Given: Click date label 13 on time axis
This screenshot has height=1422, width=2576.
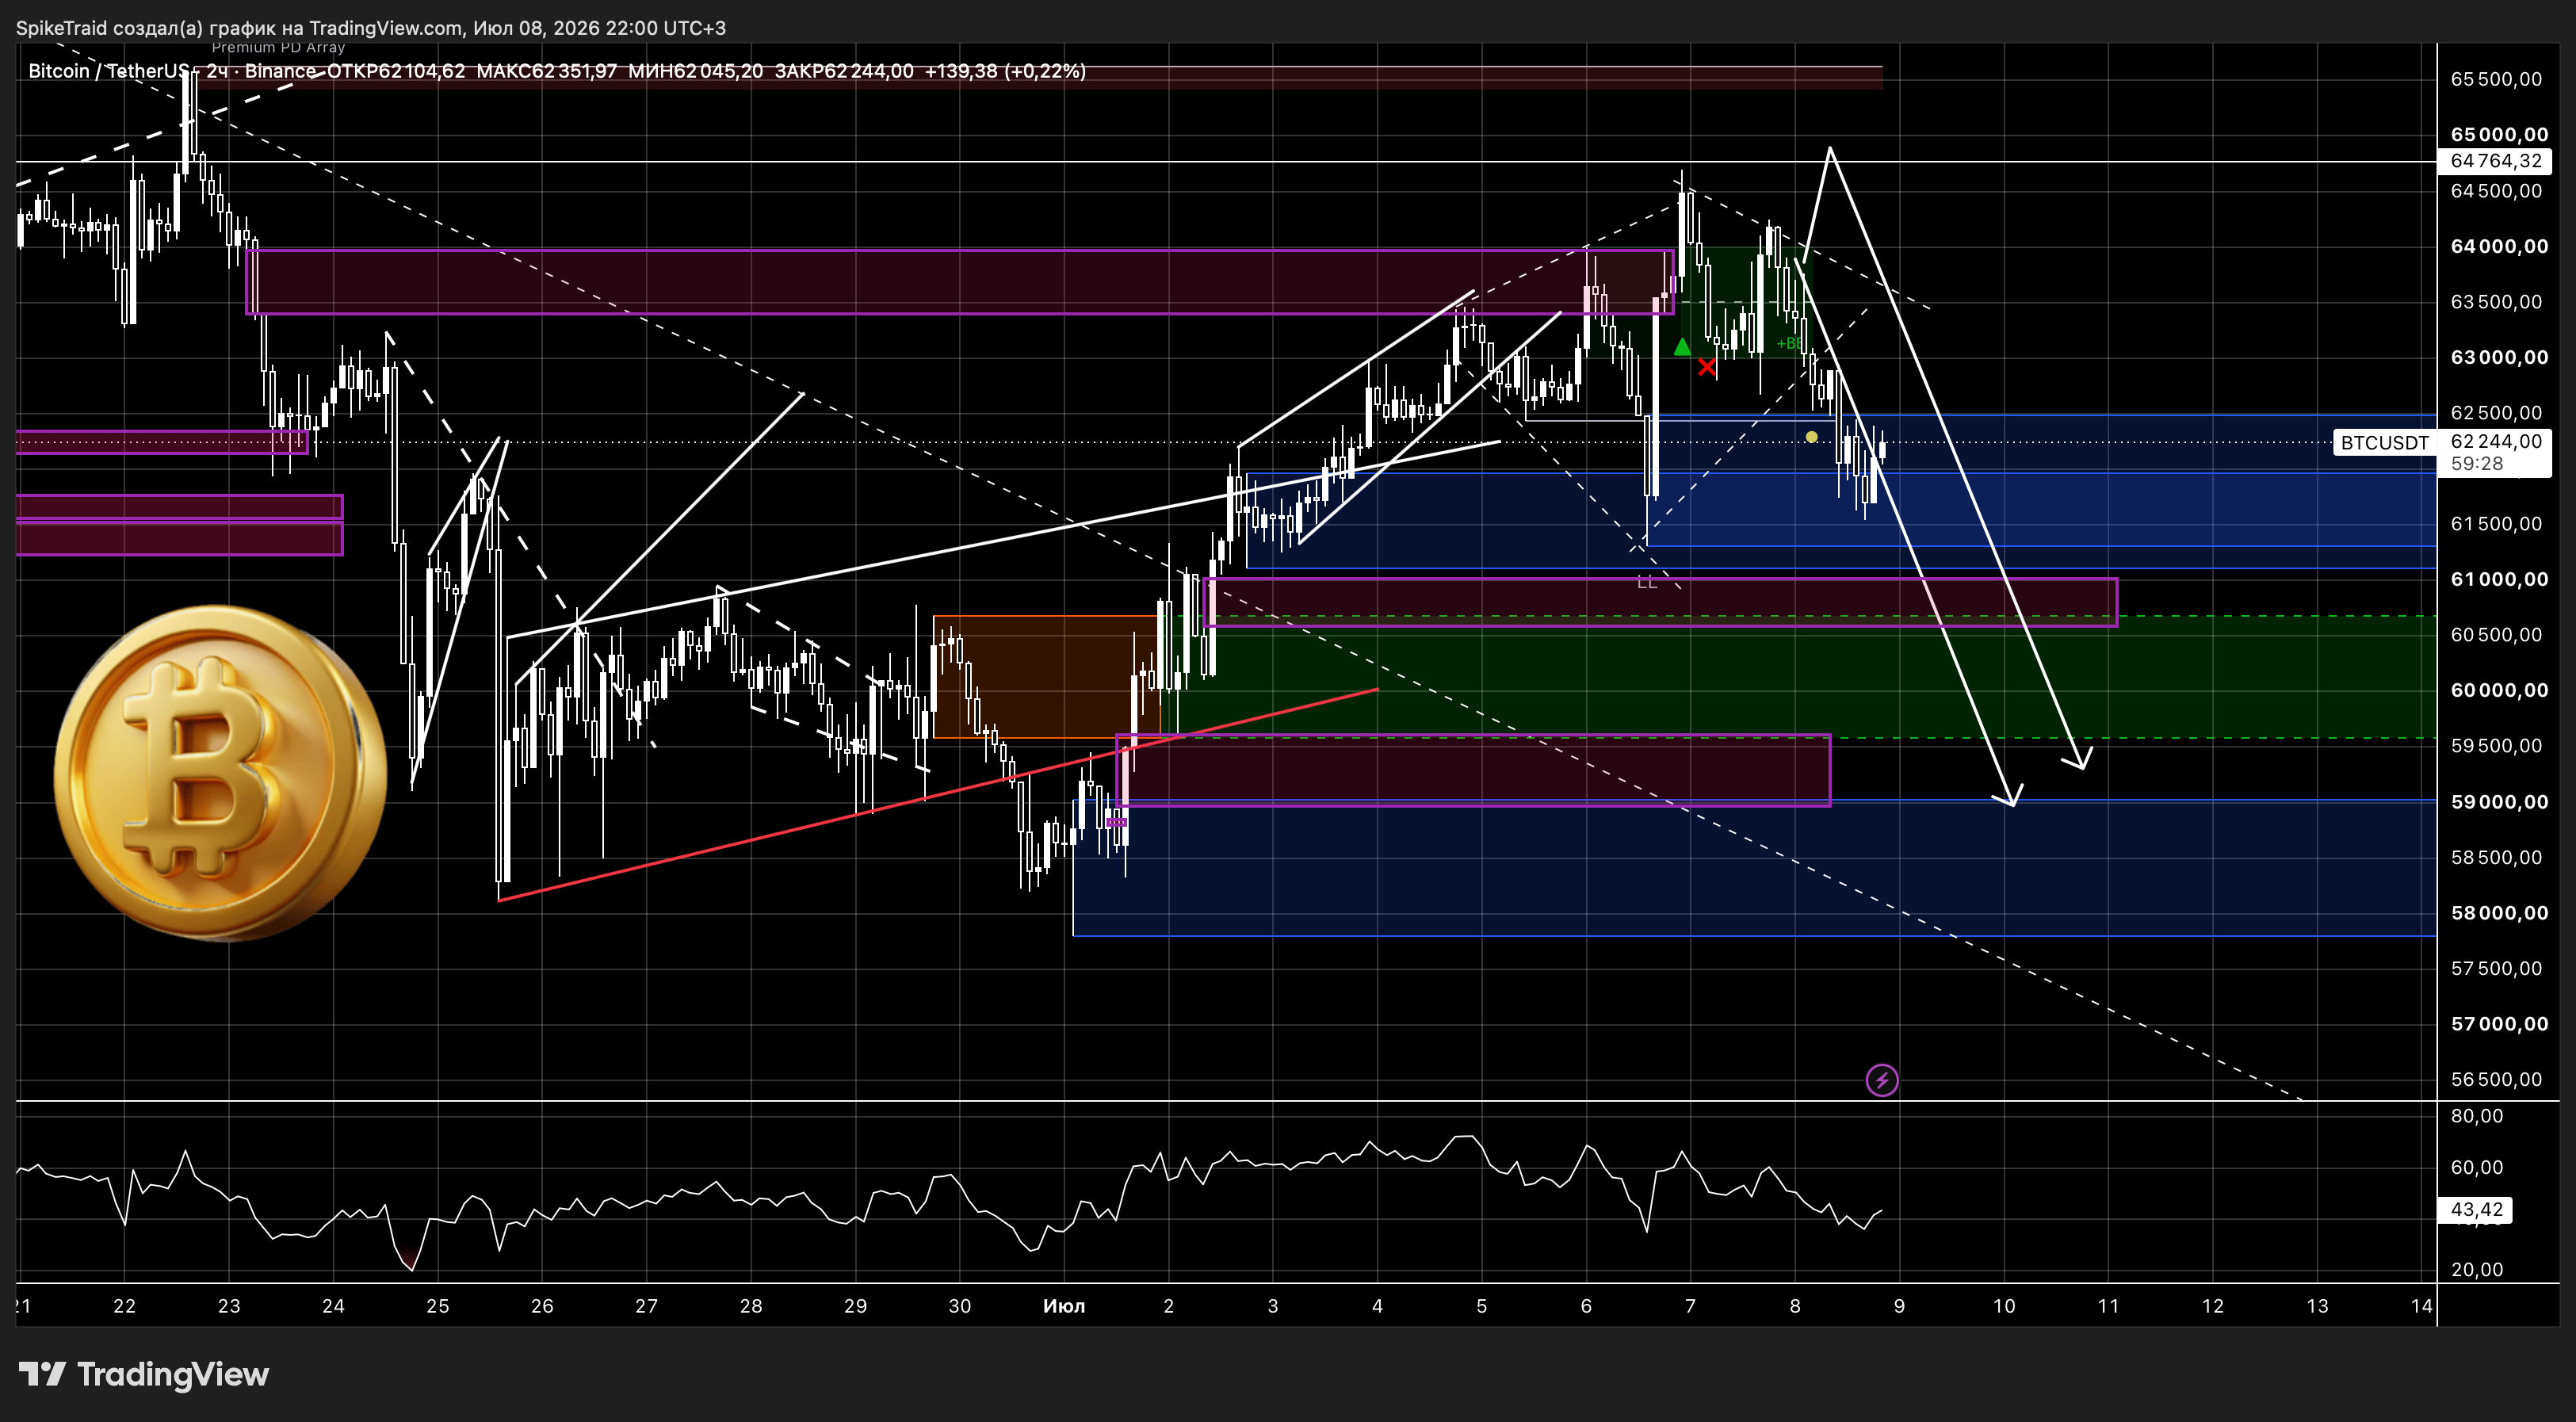Looking at the screenshot, I should [2317, 1306].
